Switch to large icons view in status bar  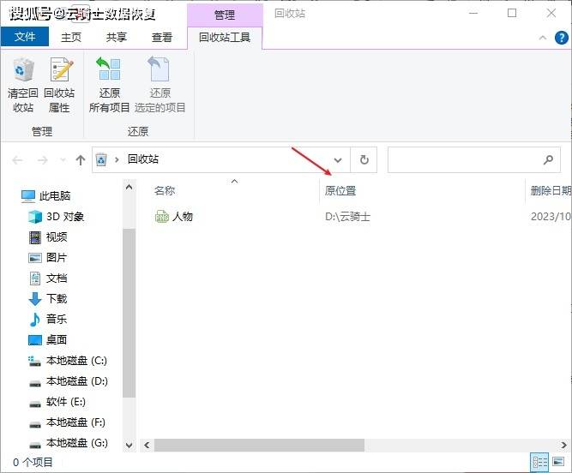tap(558, 462)
